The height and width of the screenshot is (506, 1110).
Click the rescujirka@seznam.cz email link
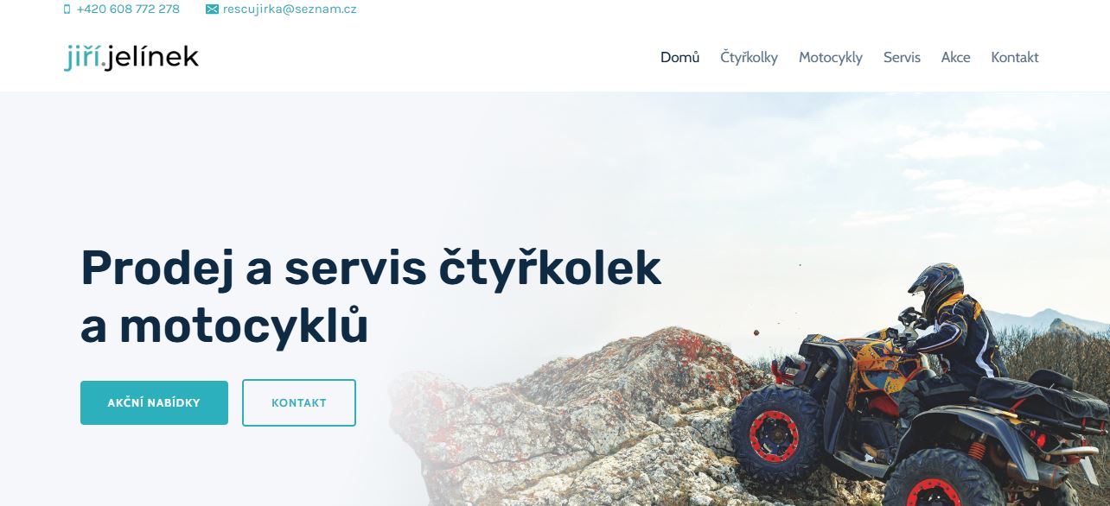pyautogui.click(x=290, y=9)
